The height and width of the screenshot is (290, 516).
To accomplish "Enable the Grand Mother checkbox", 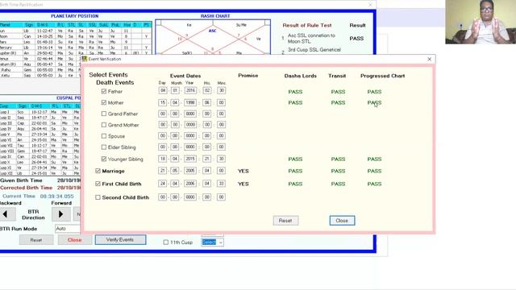I will tap(104, 125).
